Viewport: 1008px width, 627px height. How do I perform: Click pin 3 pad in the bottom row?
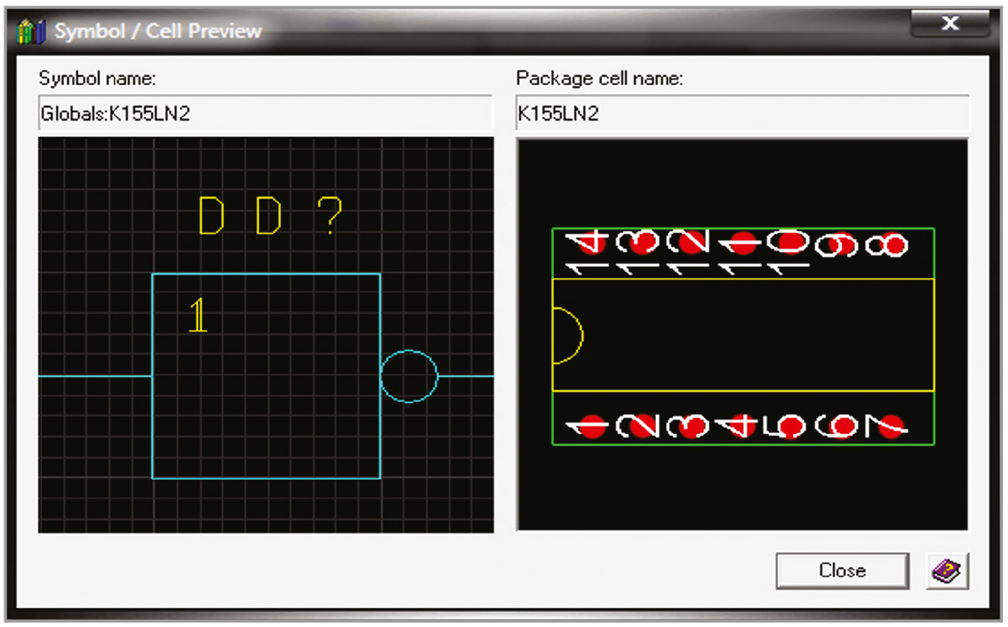tap(691, 426)
